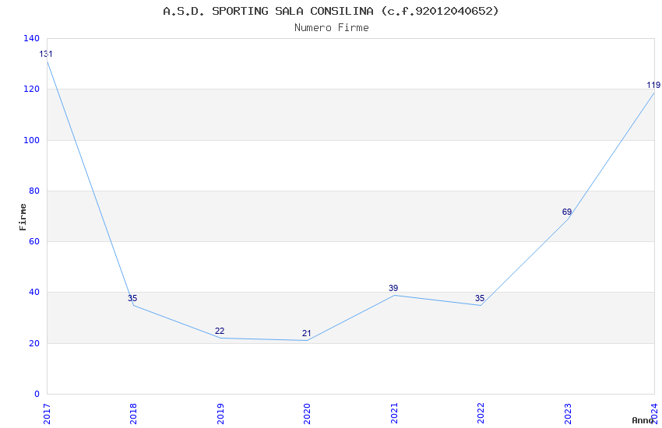Click the x-axis year 2017
662x428 pixels.
[x=47, y=414]
